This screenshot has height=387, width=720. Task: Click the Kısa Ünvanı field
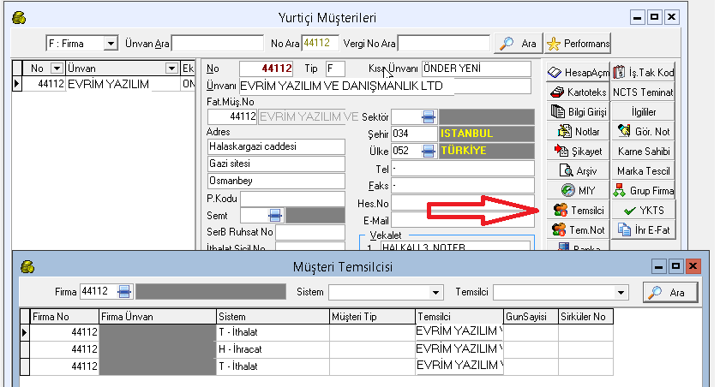(477, 68)
